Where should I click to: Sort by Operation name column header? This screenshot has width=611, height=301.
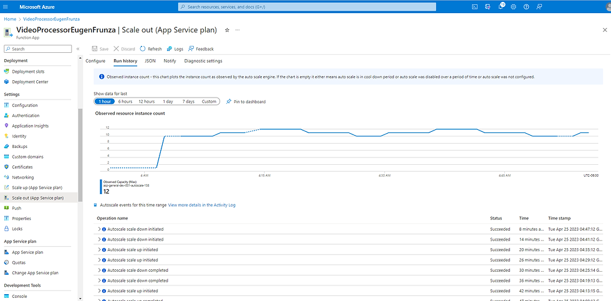pyautogui.click(x=112, y=218)
